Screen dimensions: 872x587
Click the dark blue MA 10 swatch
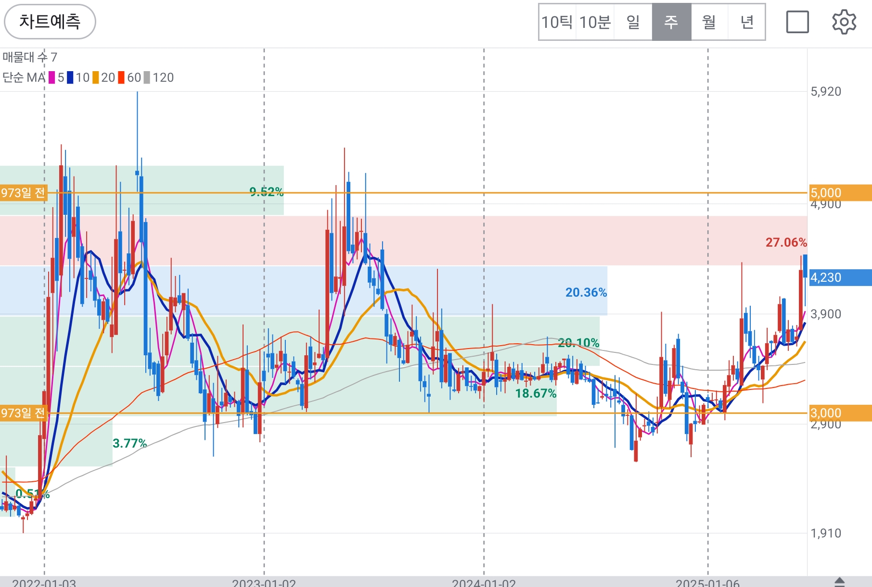click(x=70, y=77)
